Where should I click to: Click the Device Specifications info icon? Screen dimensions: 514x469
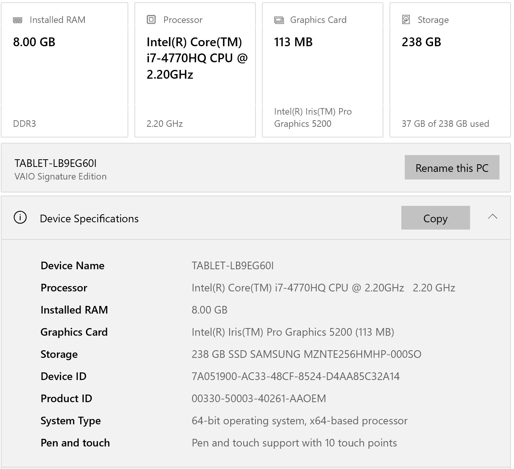click(20, 218)
